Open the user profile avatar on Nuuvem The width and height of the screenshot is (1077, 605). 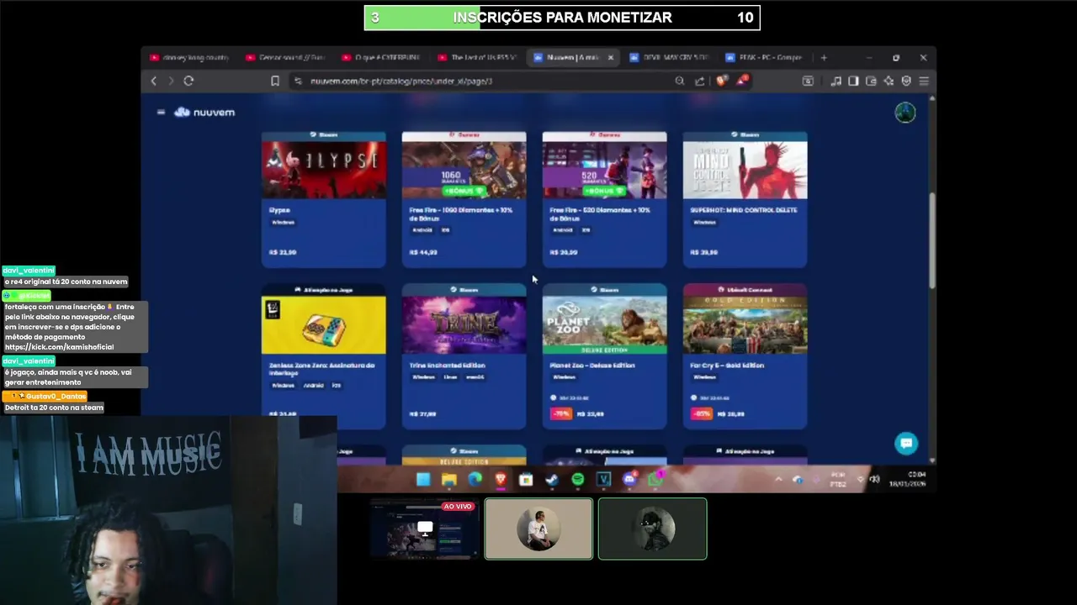tap(905, 113)
